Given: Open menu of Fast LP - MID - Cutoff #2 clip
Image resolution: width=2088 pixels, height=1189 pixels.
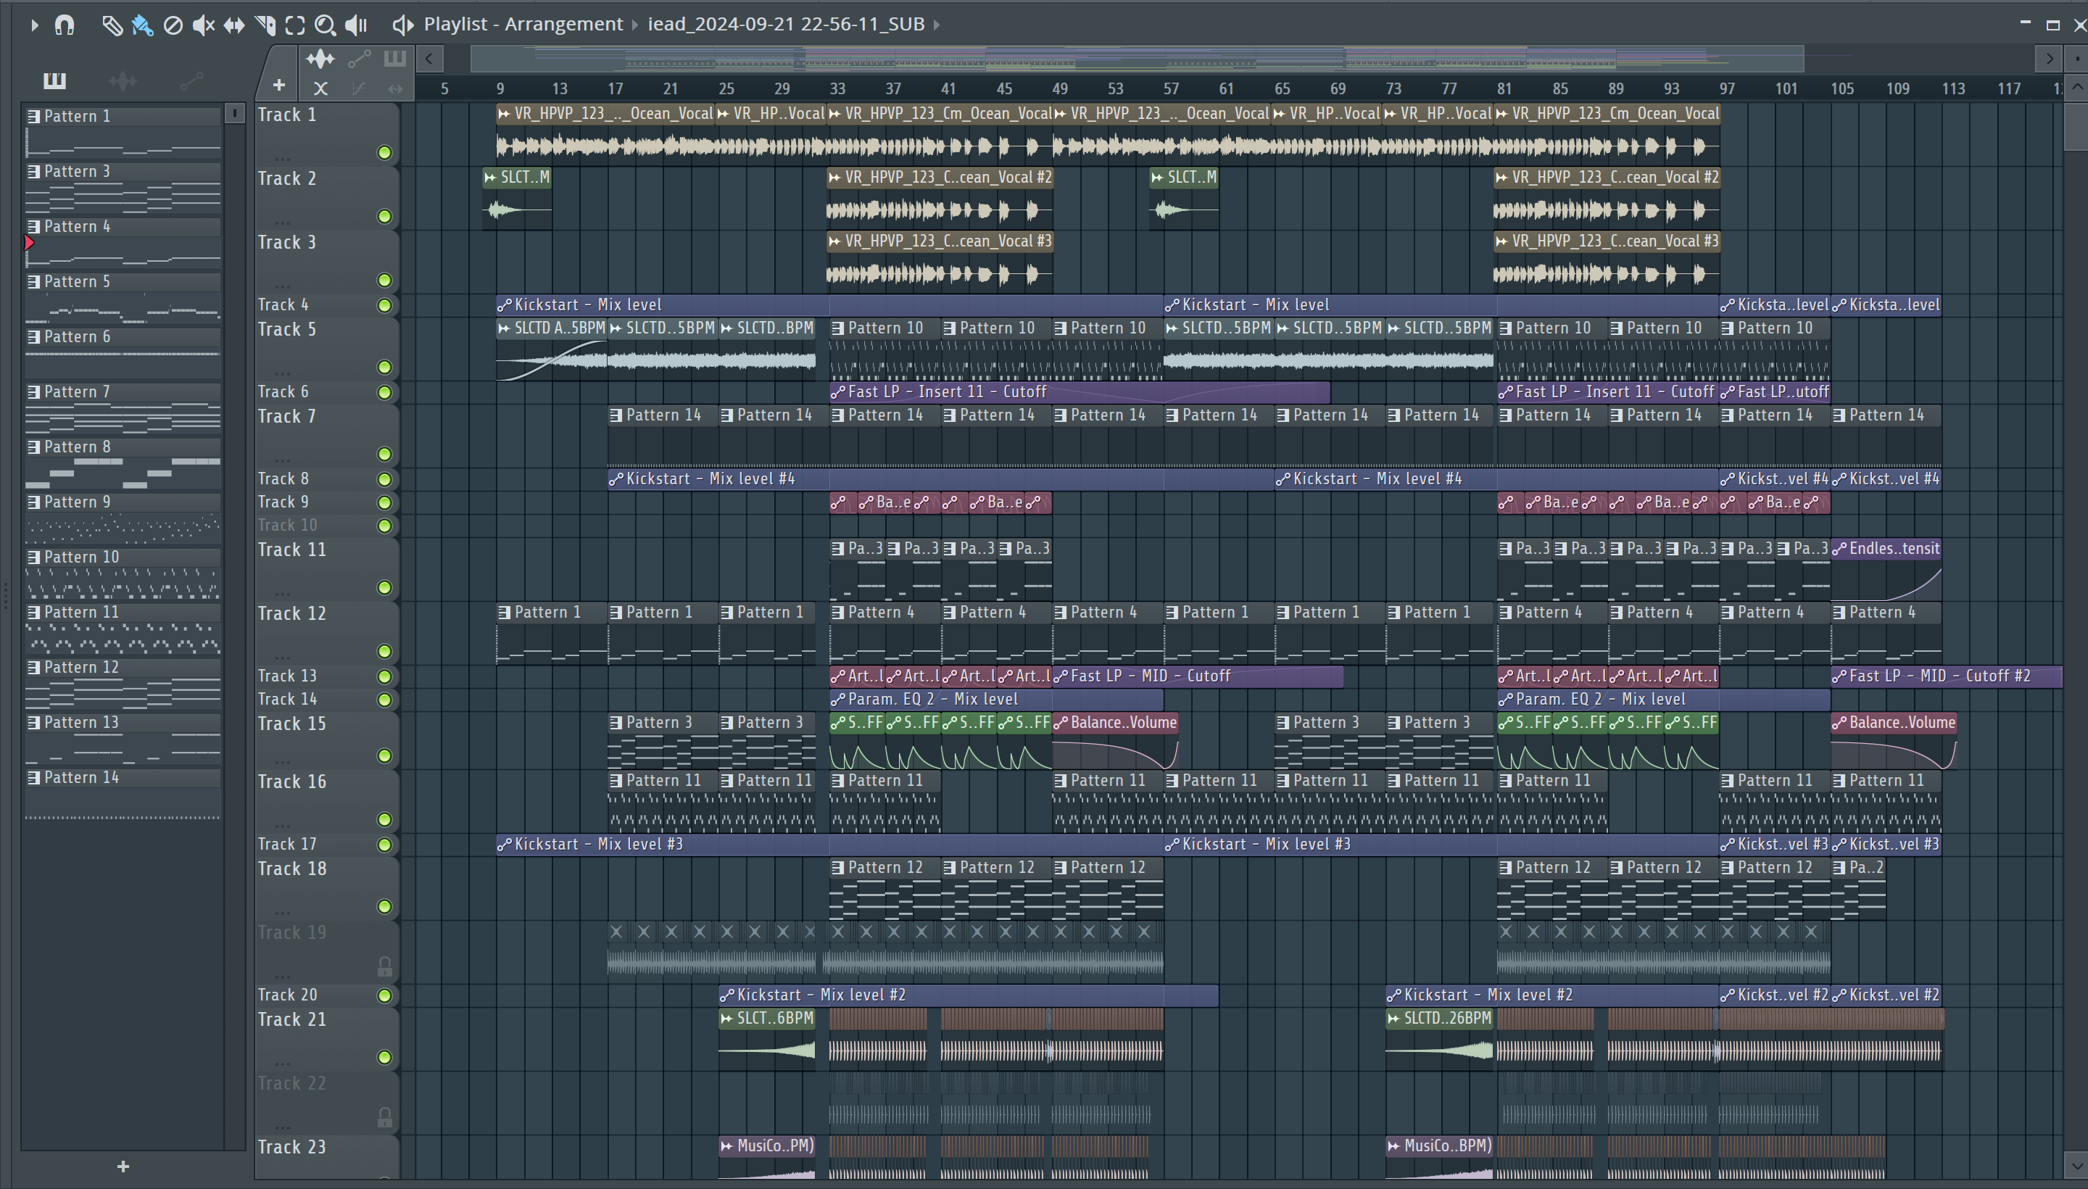Looking at the screenshot, I should coord(1839,677).
